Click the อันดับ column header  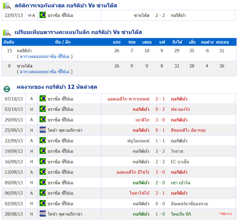click(9, 42)
